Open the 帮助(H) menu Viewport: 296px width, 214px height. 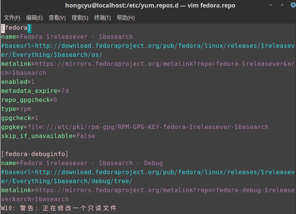pyautogui.click(x=125, y=18)
